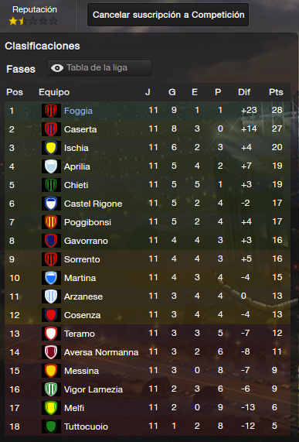Click the Equipo column header

click(54, 92)
